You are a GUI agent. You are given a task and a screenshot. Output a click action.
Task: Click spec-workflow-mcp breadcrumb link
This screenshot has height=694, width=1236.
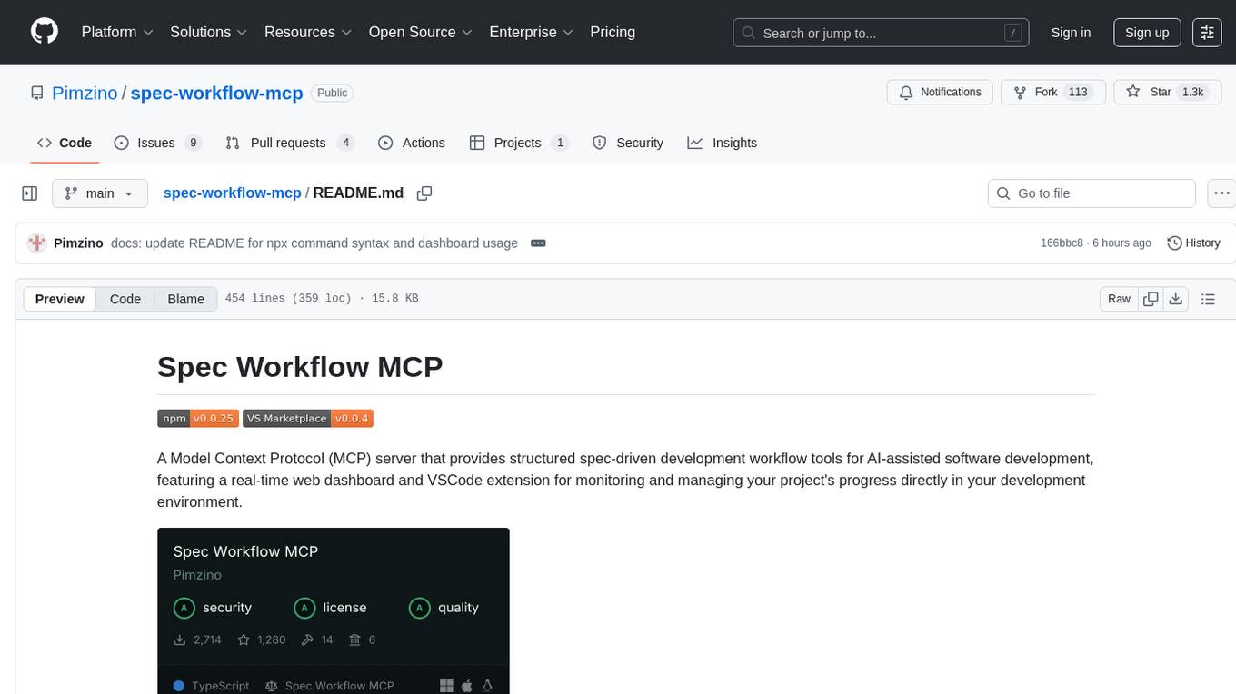[x=232, y=193]
